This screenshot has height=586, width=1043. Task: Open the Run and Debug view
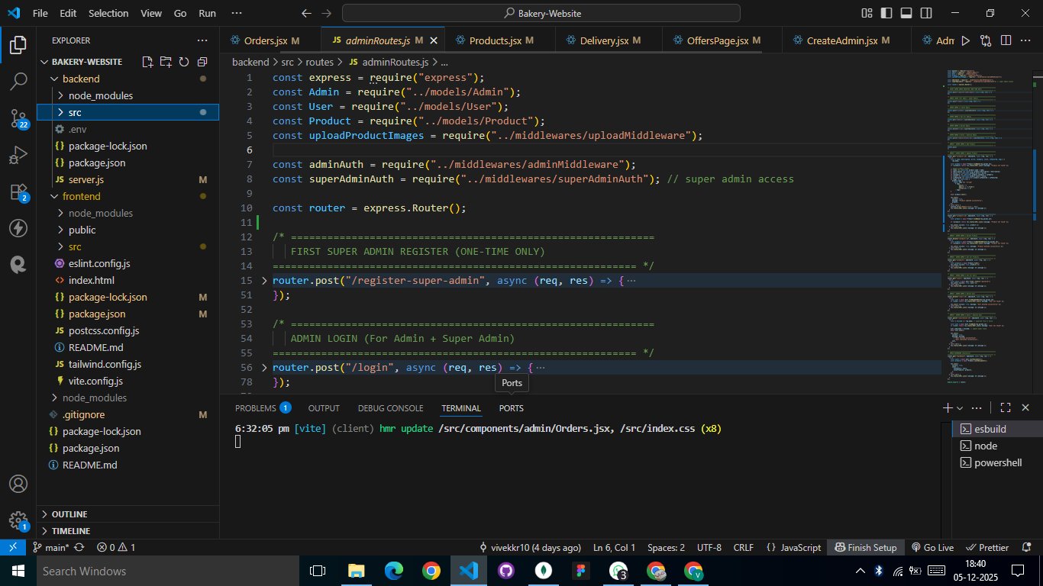coord(18,155)
